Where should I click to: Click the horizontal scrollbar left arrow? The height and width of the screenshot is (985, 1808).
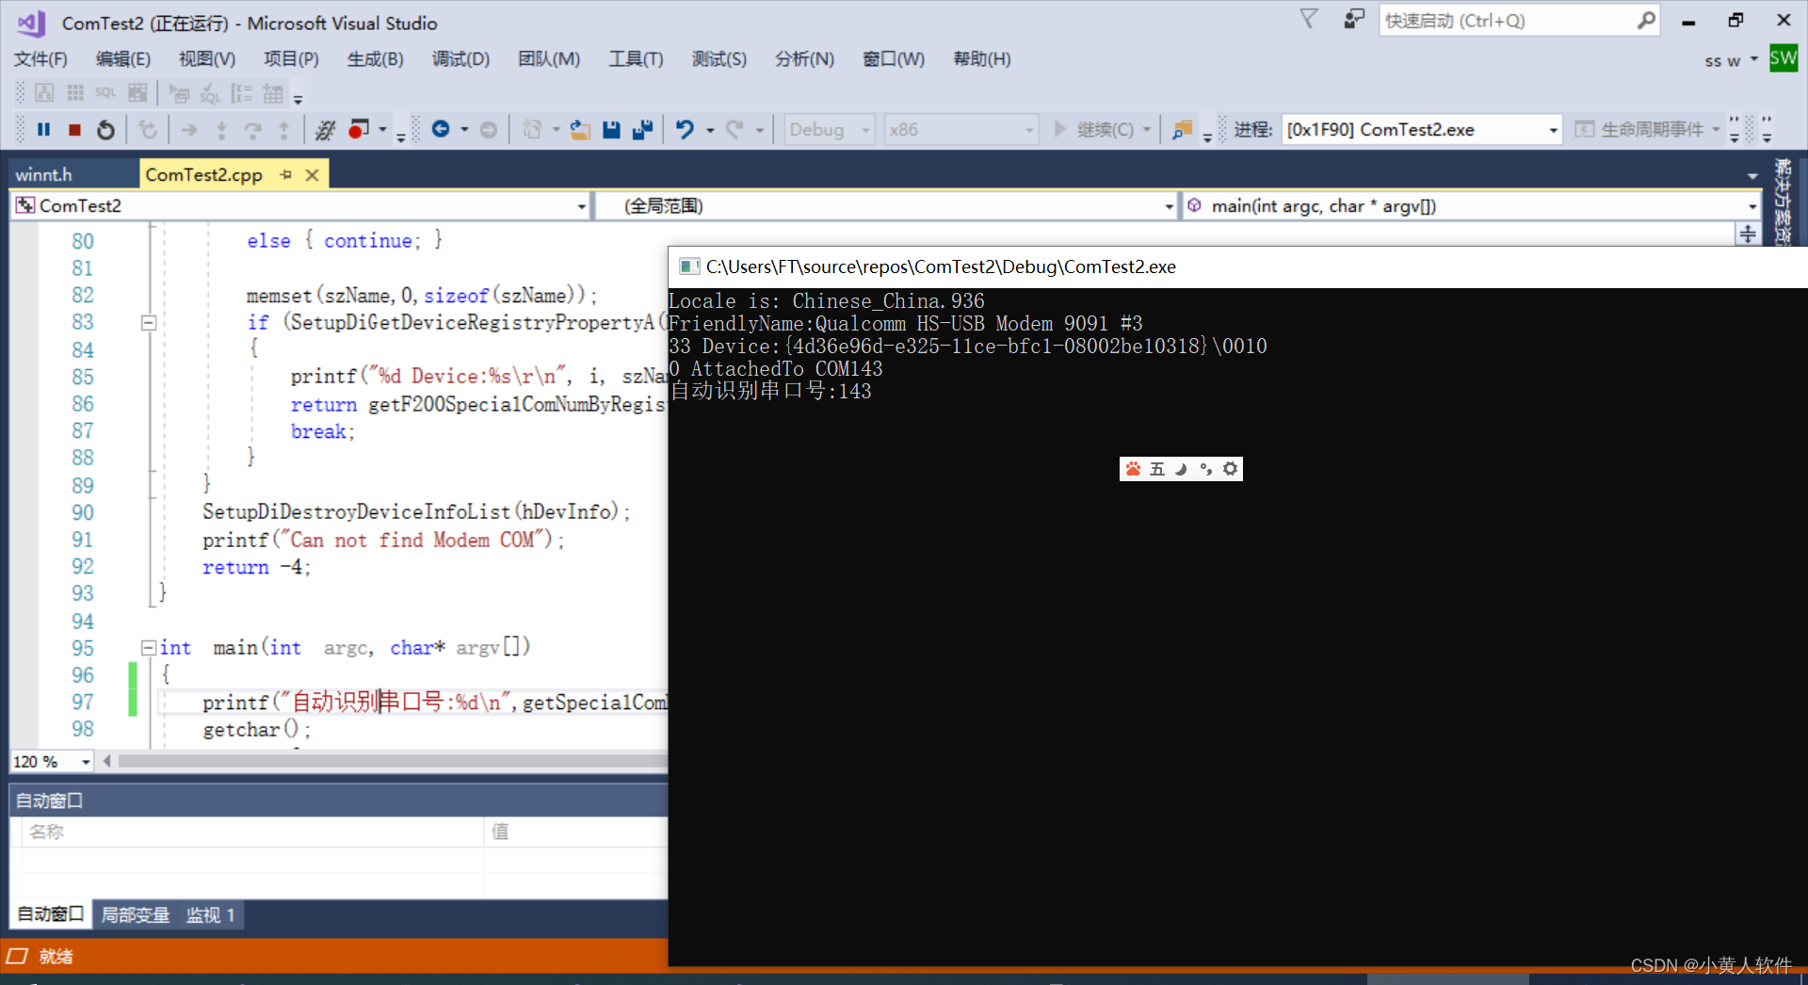click(107, 761)
